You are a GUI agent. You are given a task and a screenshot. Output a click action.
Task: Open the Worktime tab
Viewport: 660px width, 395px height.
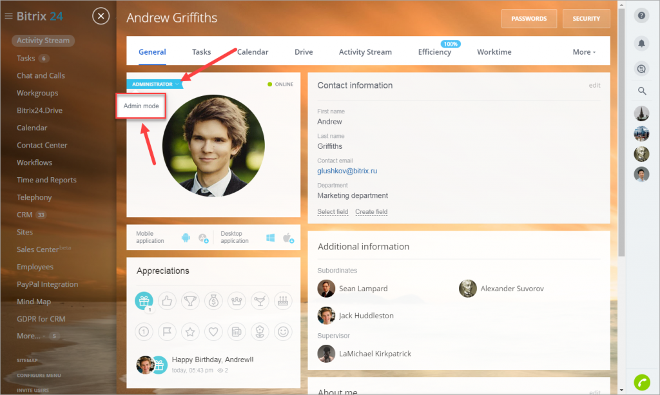(x=494, y=52)
